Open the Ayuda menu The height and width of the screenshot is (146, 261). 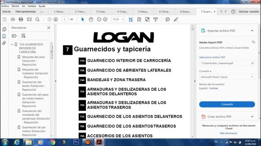(x=42, y=6)
